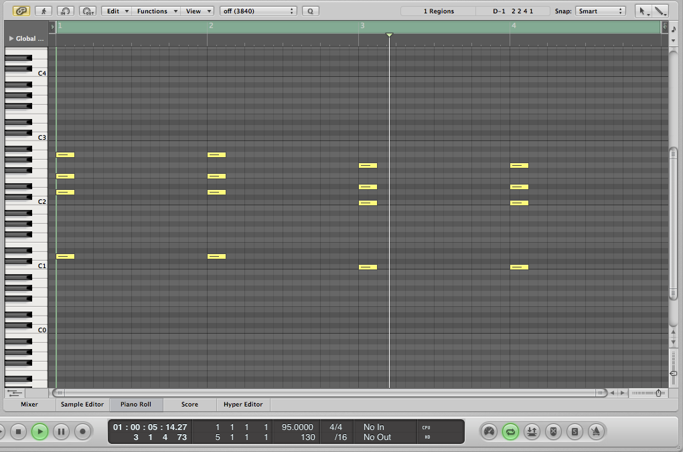Click the division value /16

(x=340, y=437)
